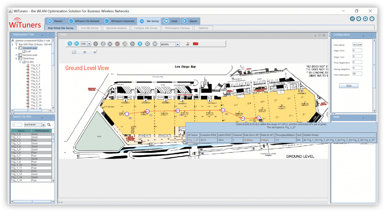Open the All APs filter dropdown
This screenshot has height=212, width=385.
178,44
